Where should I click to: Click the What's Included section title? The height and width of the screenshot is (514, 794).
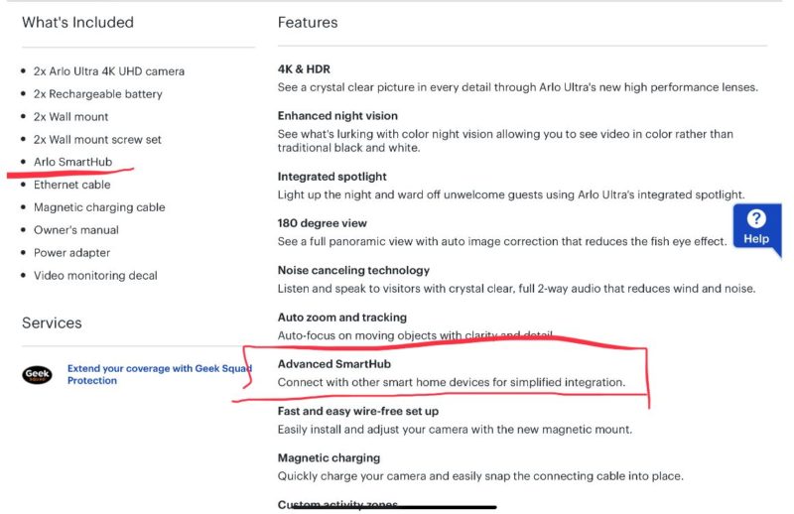78,22
